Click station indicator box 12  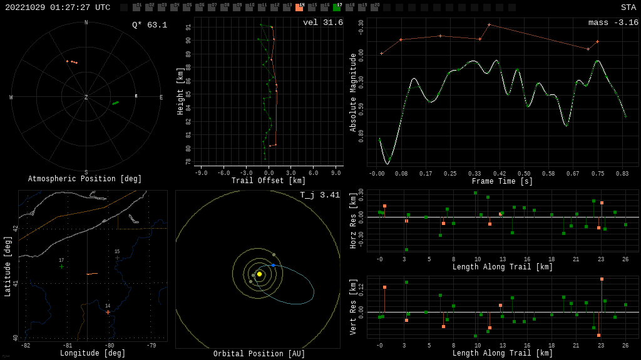274,7
